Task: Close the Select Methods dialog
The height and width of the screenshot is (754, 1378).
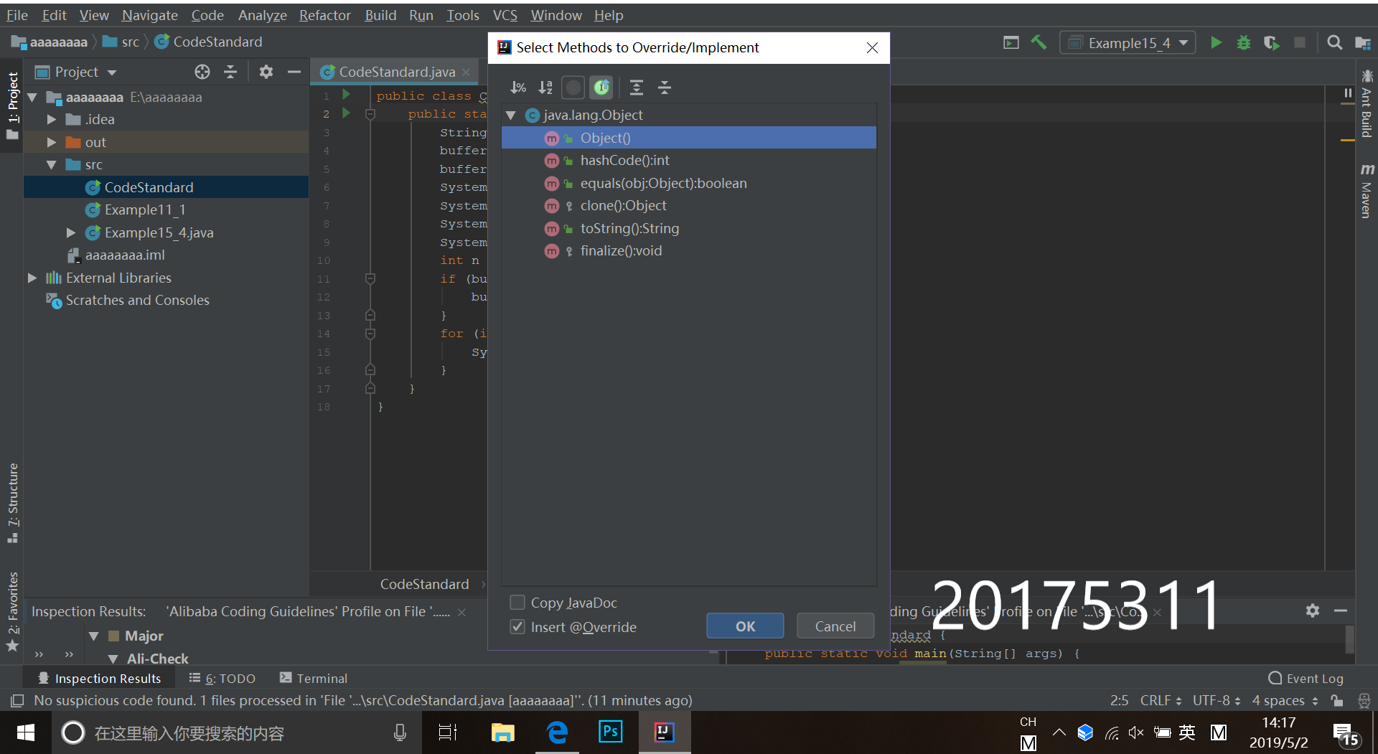Action: pyautogui.click(x=872, y=47)
